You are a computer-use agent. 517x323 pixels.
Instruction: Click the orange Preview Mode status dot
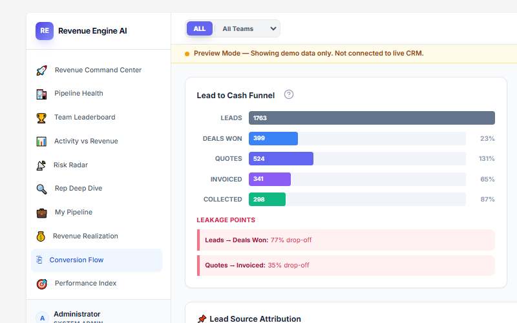187,54
